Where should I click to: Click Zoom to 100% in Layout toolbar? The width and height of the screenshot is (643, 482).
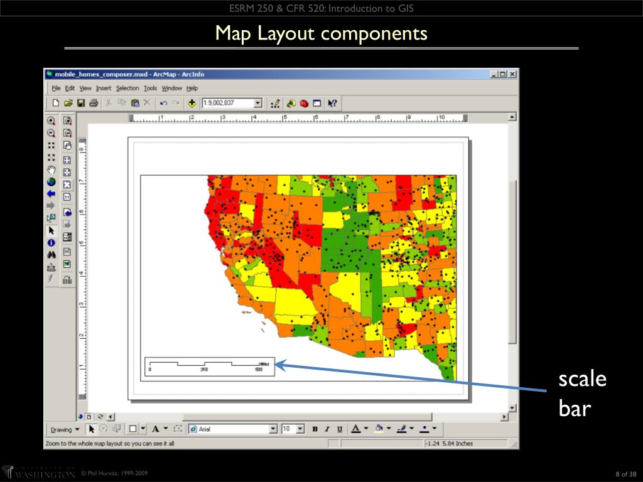[x=67, y=197]
